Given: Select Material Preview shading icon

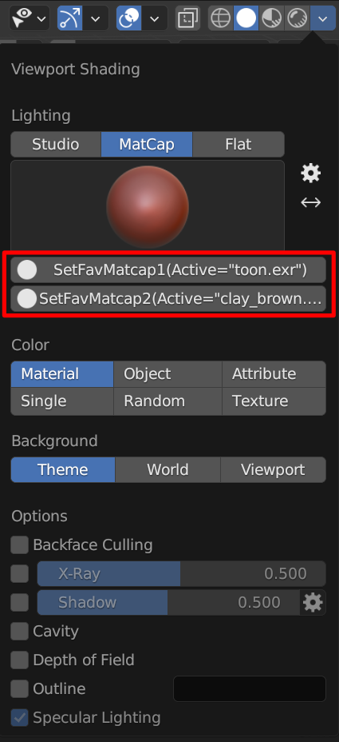Looking at the screenshot, I should click(271, 18).
